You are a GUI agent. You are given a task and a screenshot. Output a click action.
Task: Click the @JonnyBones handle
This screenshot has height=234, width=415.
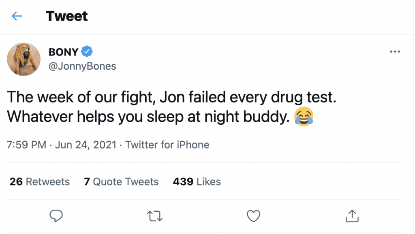pyautogui.click(x=82, y=66)
